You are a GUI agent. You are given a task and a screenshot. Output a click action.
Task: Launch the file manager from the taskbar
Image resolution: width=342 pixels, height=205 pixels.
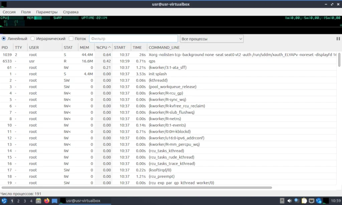point(39,201)
